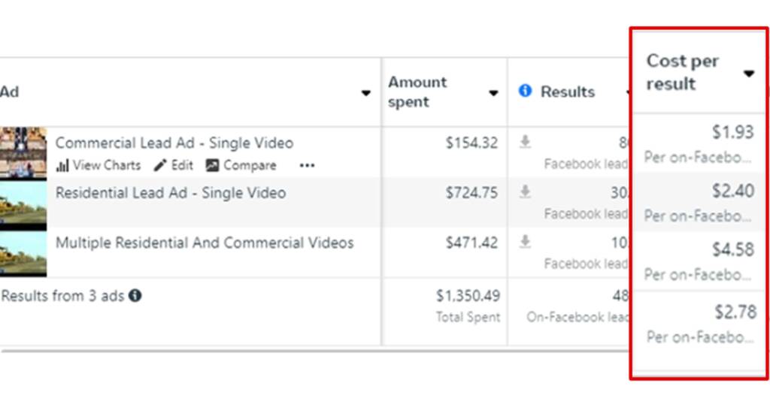The height and width of the screenshot is (407, 770).
Task: Click the Multiple Residential Videos ad thumbnail
Action: [x=23, y=253]
